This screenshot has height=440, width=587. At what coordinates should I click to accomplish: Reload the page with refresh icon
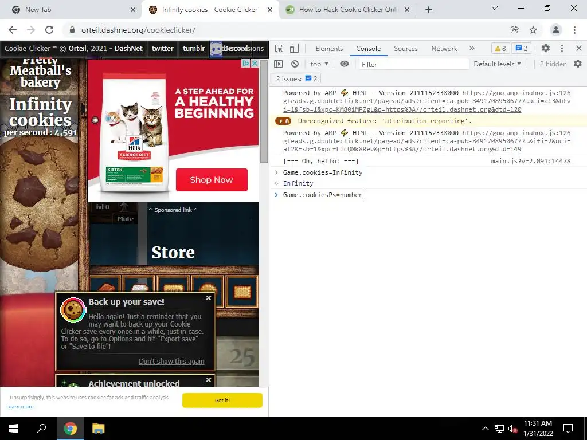(x=49, y=30)
